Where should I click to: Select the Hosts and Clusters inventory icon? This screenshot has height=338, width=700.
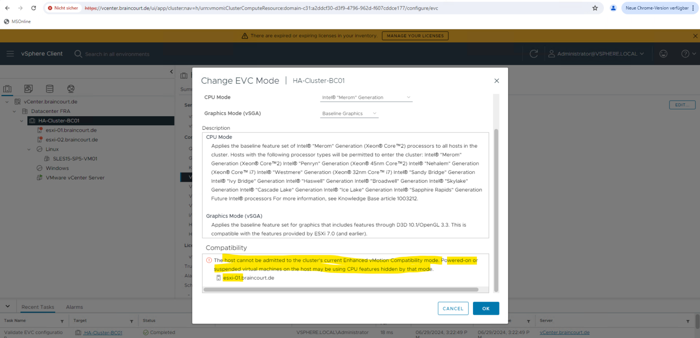pyautogui.click(x=7, y=89)
